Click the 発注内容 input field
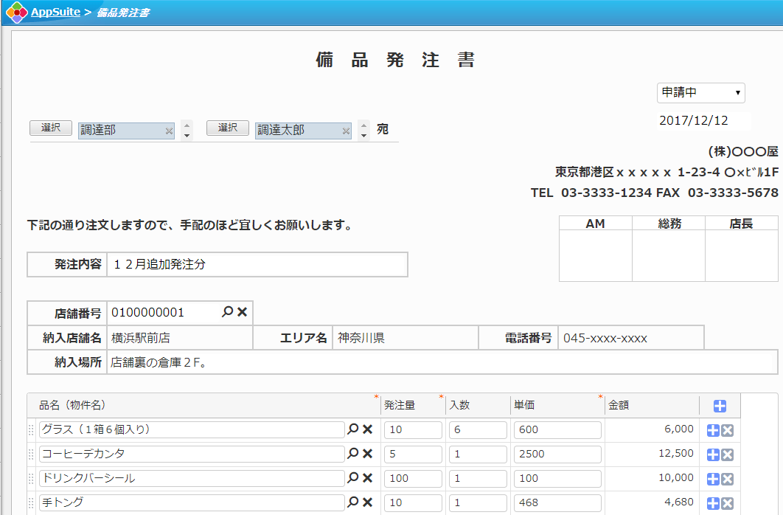 click(257, 265)
